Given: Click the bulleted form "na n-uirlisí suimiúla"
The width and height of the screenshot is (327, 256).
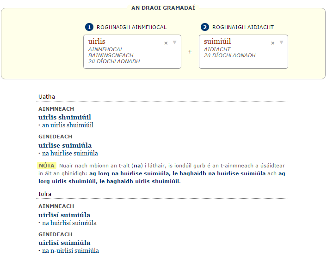Looking at the screenshot, I should (x=70, y=251).
